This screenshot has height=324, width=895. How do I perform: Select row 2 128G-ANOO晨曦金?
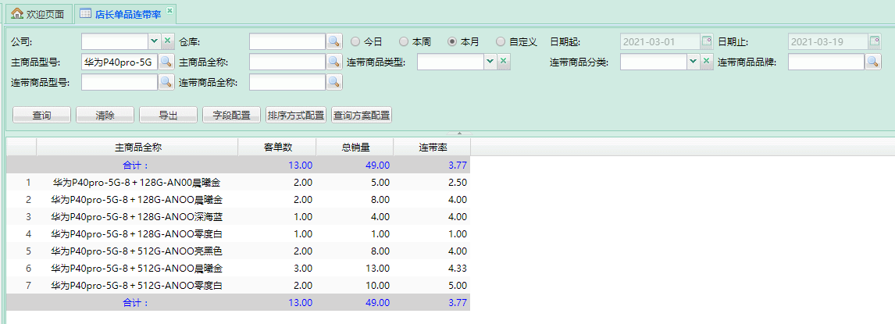click(x=239, y=200)
